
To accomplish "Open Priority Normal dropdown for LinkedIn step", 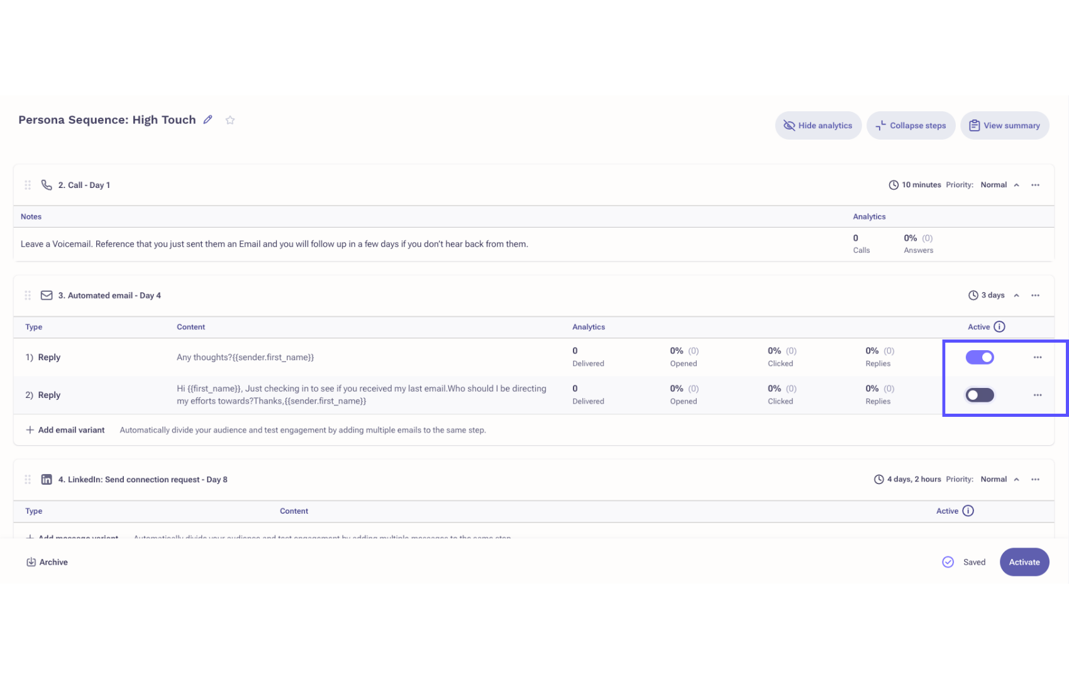I will tap(994, 479).
